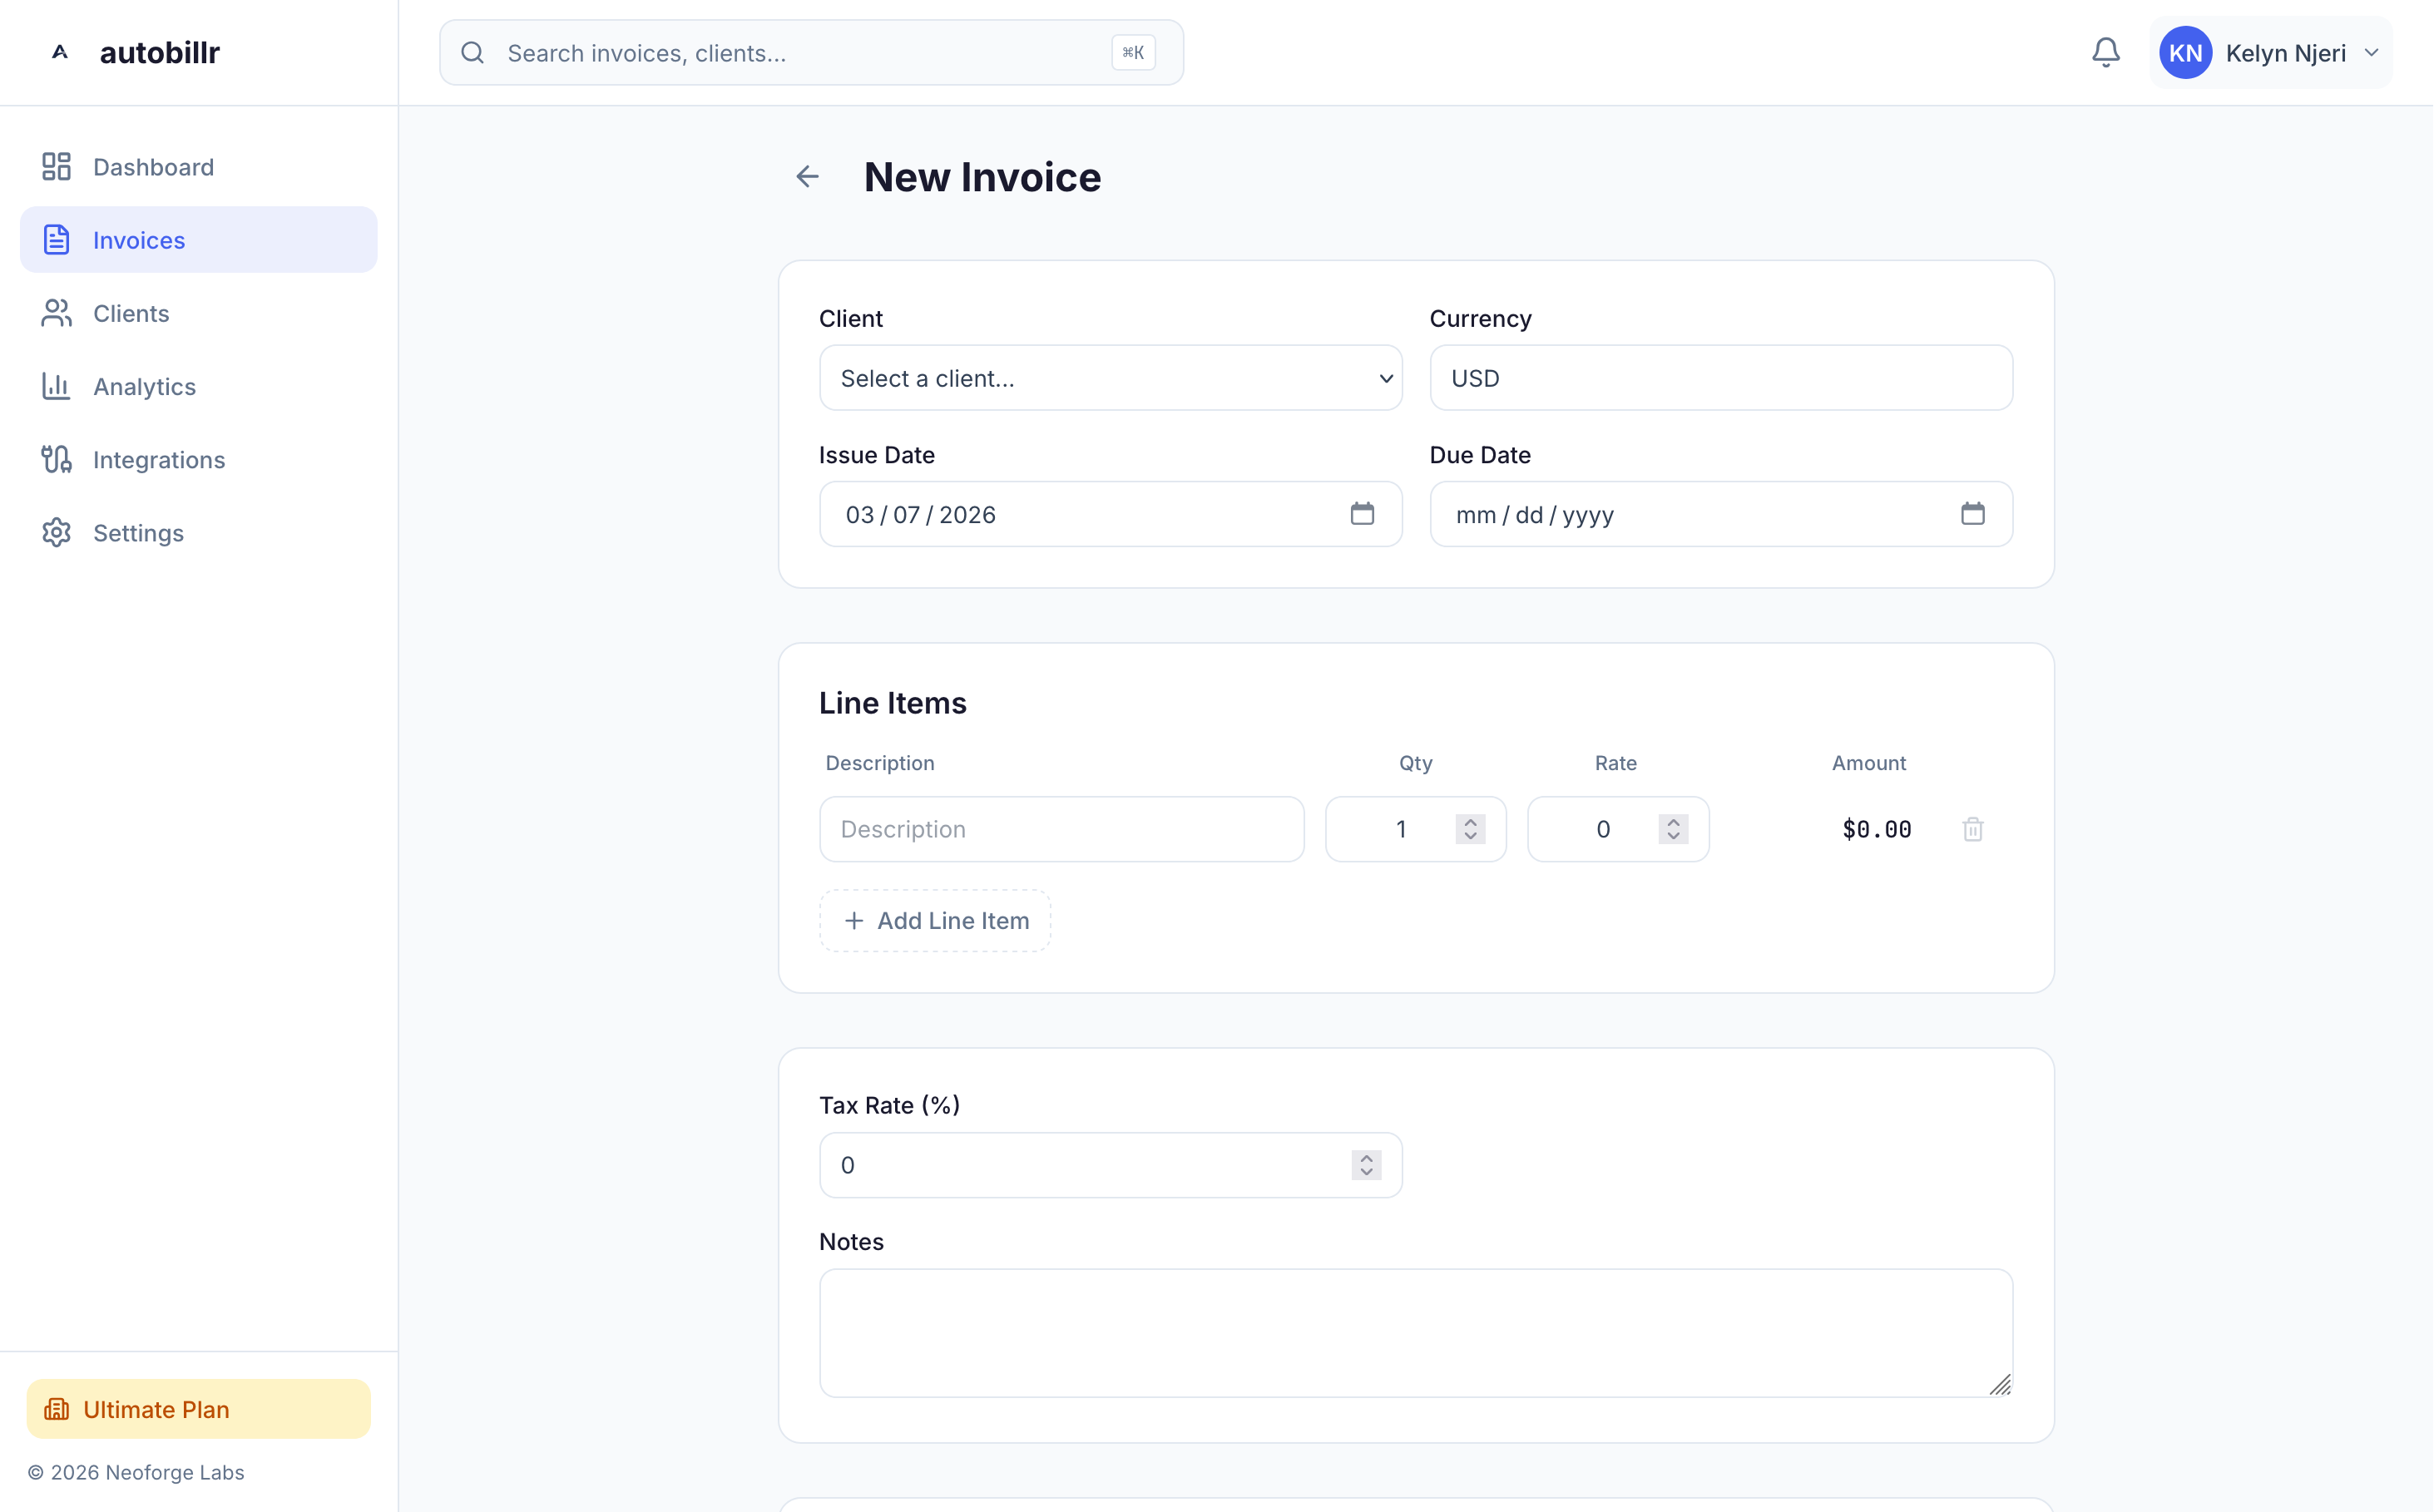Open Issue Date calendar picker icon
Image resolution: width=2434 pixels, height=1512 pixels.
1361,514
